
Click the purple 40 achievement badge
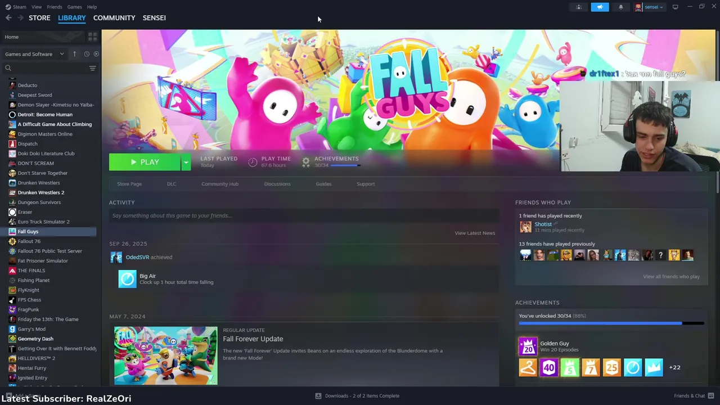pyautogui.click(x=549, y=367)
